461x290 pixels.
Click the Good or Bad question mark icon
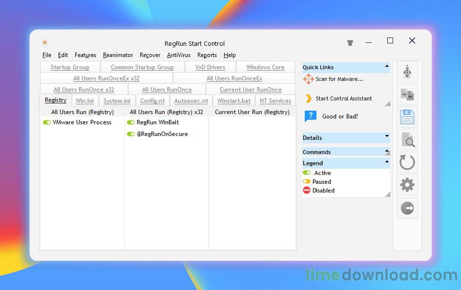tap(311, 116)
